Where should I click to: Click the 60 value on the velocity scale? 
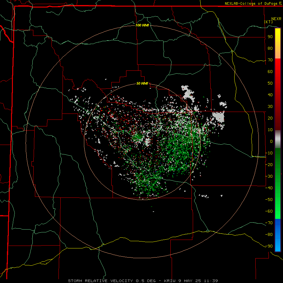pos(270,71)
